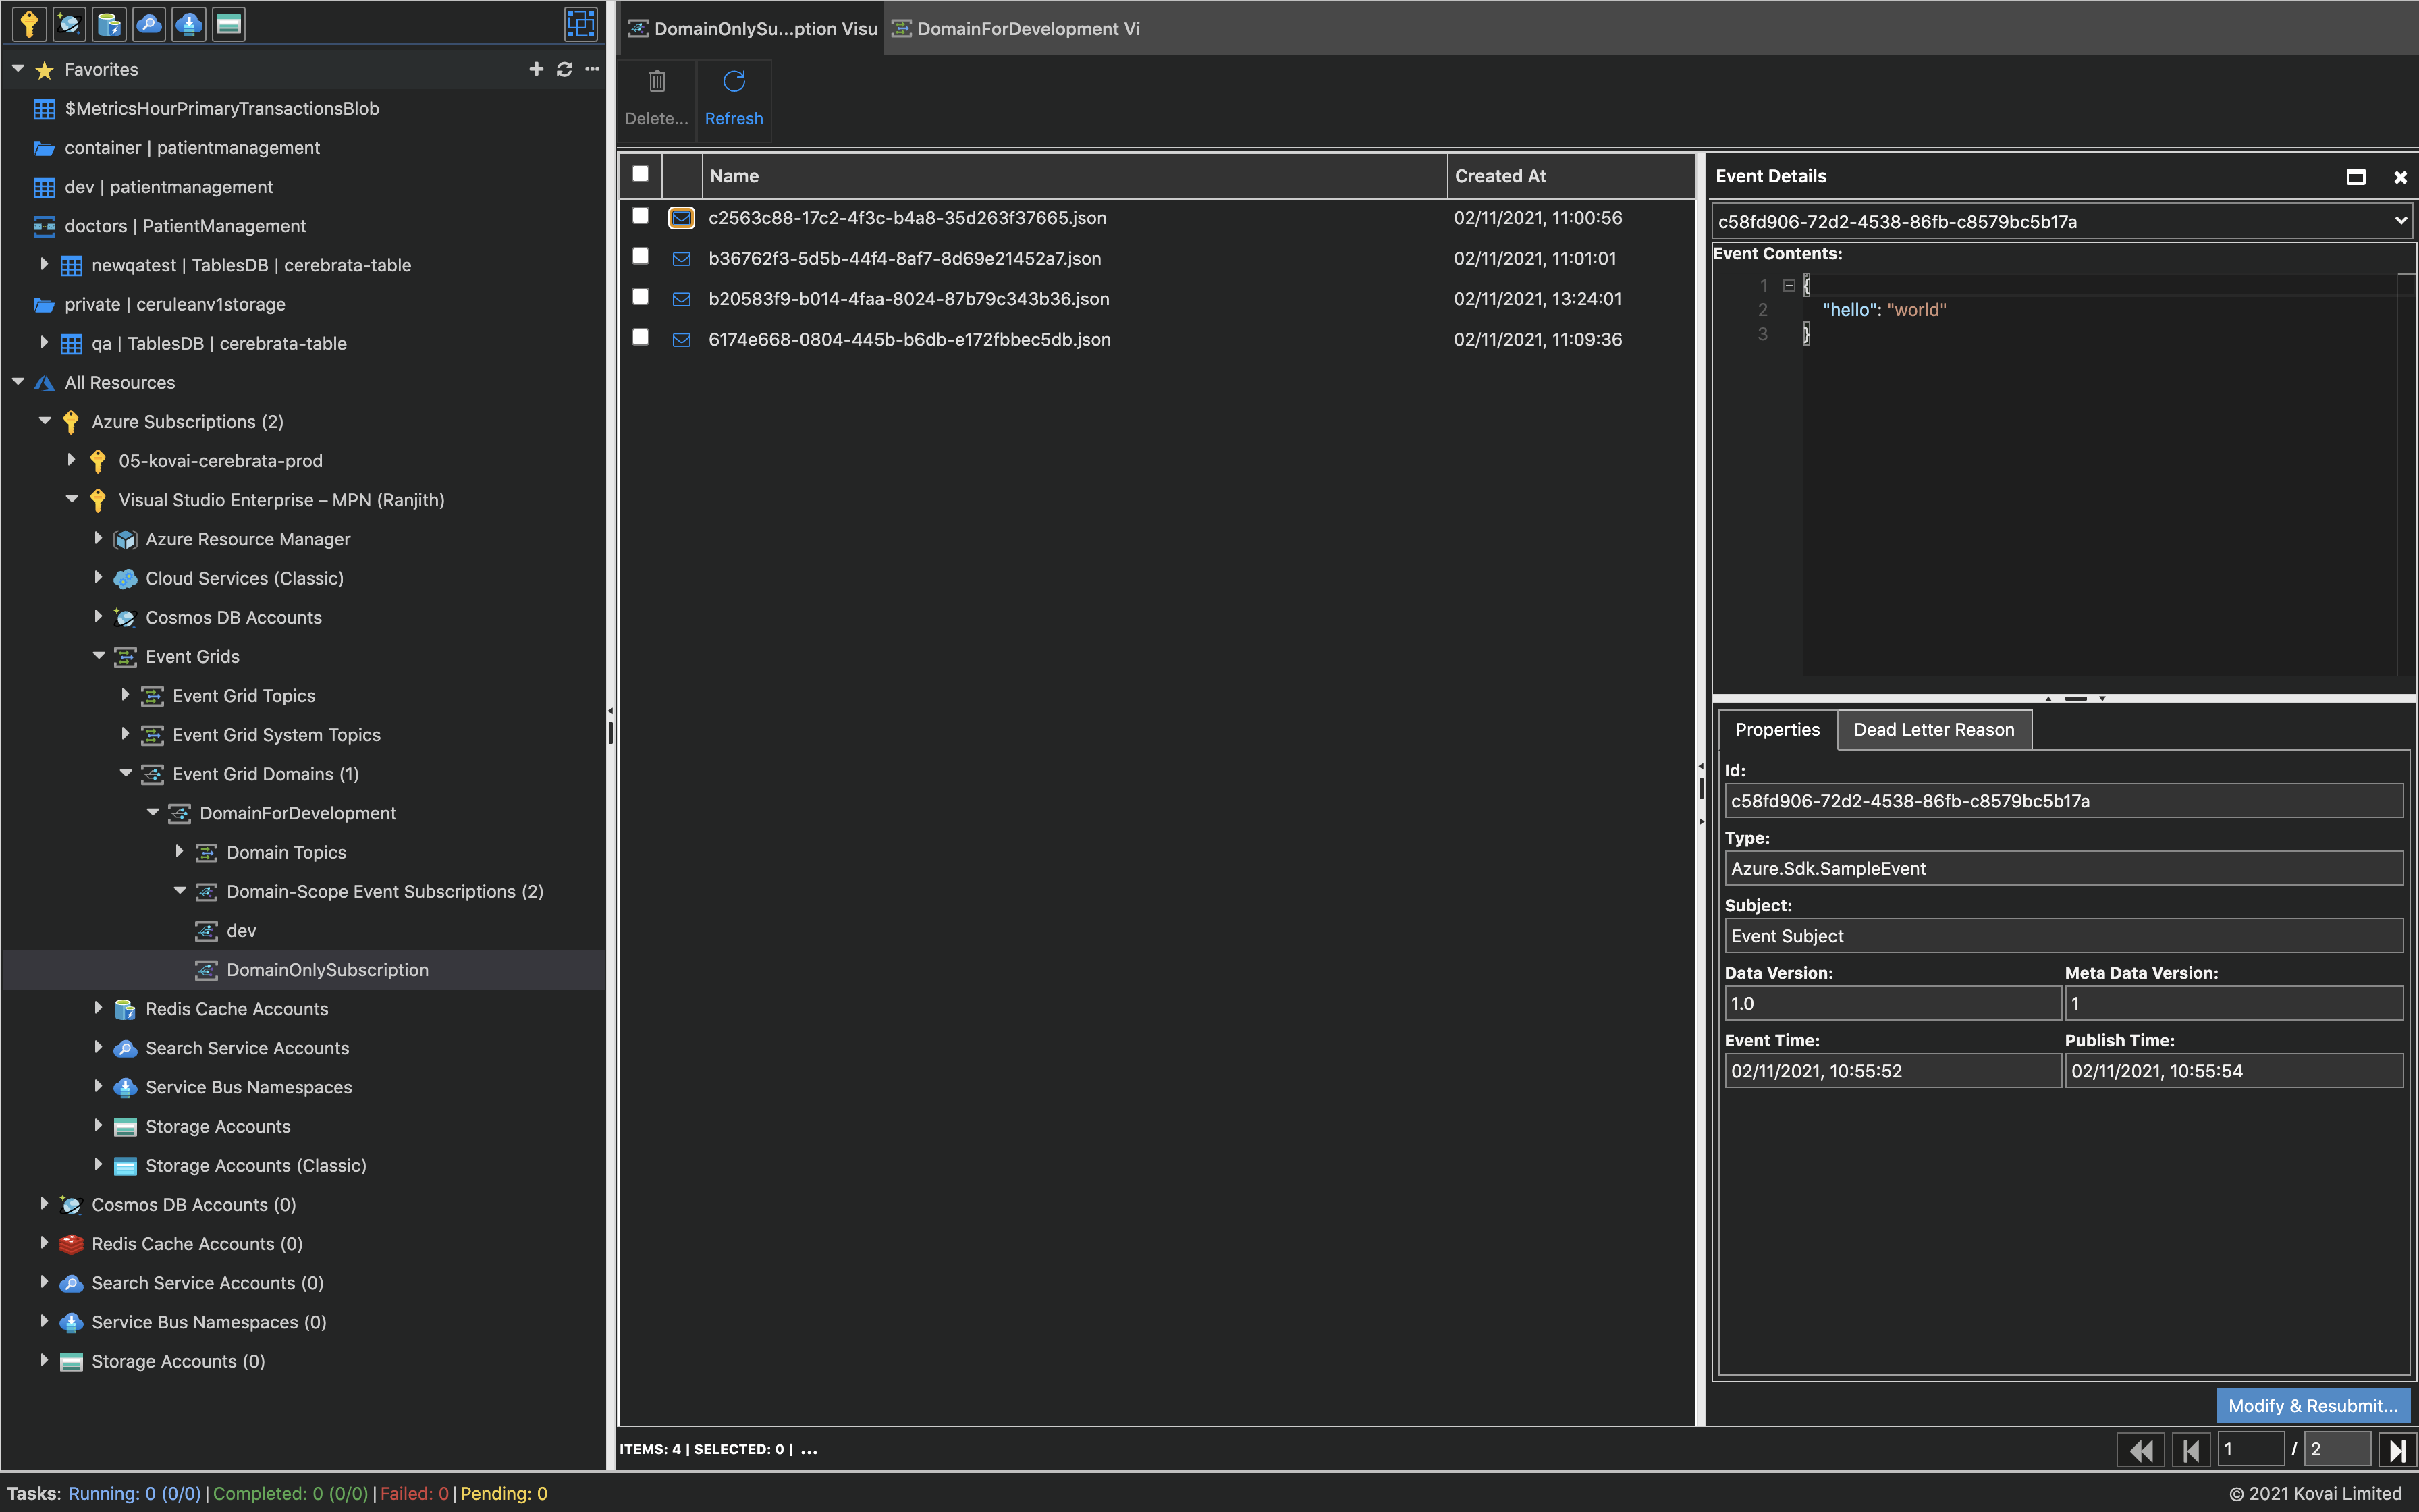Go to the last page arrow
Screen dimensions: 2419x1512
click(x=2397, y=1450)
